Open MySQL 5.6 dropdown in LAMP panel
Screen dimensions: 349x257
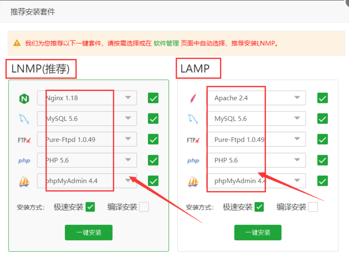click(x=256, y=119)
